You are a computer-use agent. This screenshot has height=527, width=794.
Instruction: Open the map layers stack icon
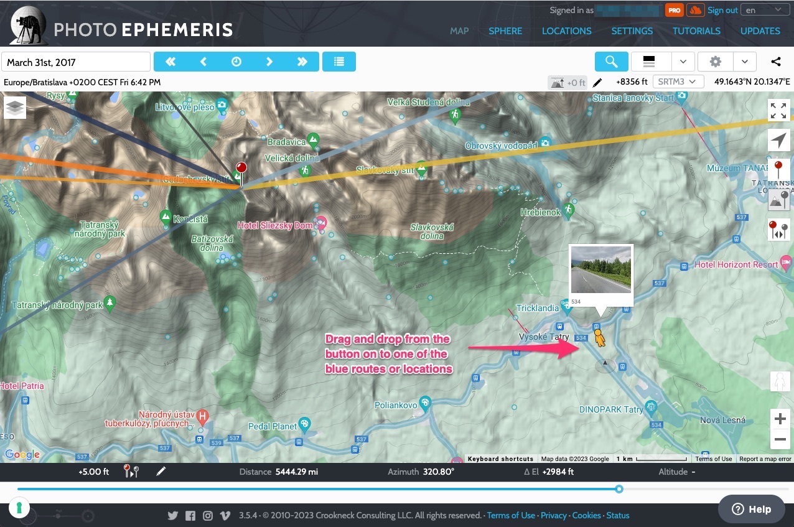16,108
